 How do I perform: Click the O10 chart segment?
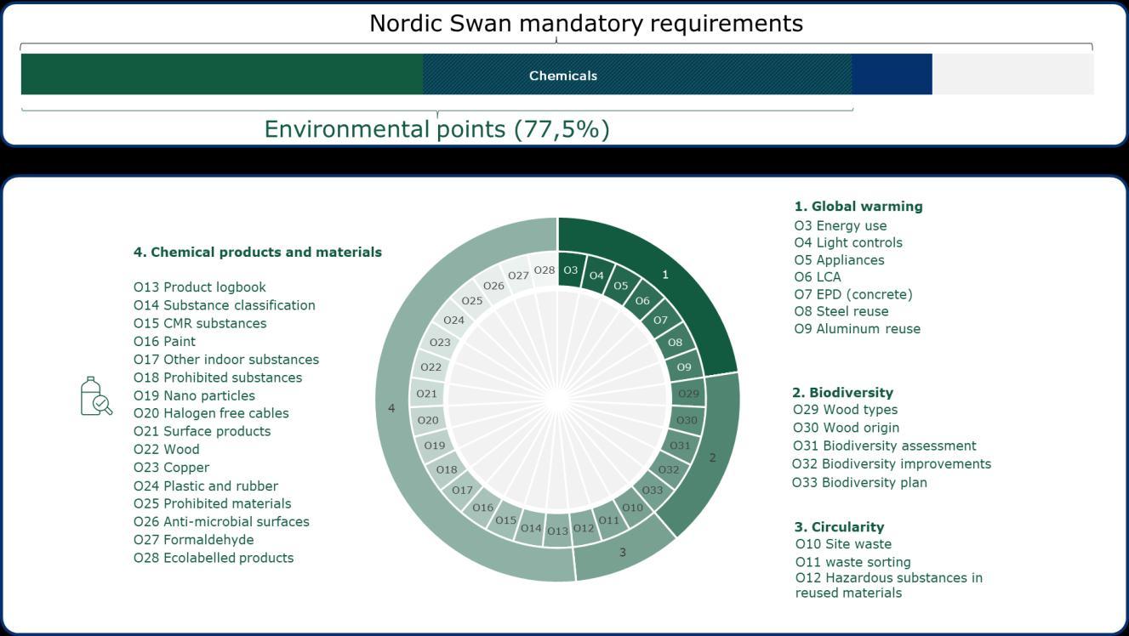pyautogui.click(x=632, y=508)
